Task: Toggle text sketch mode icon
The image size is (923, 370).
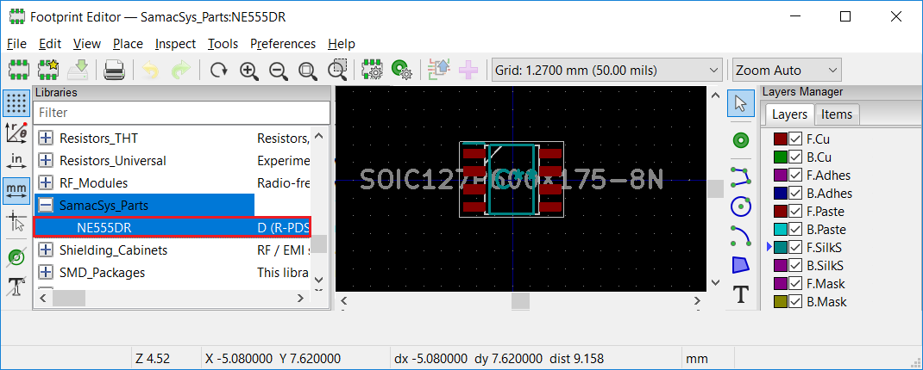Action: (17, 287)
